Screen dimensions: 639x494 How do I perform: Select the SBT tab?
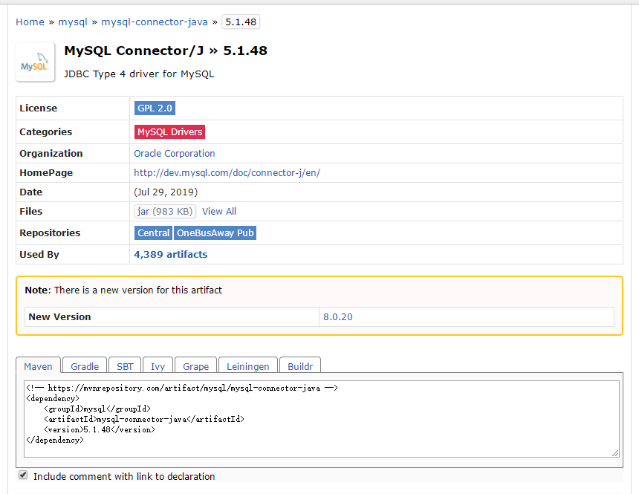pyautogui.click(x=124, y=365)
